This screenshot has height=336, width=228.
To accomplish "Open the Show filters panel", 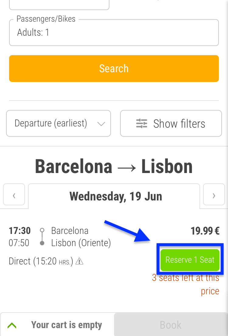I will (171, 123).
